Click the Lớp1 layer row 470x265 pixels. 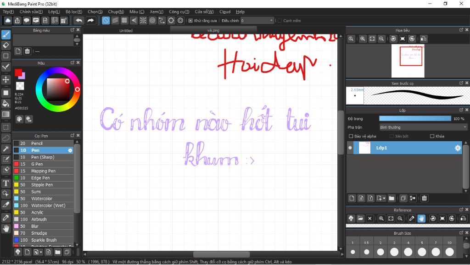tap(405, 148)
